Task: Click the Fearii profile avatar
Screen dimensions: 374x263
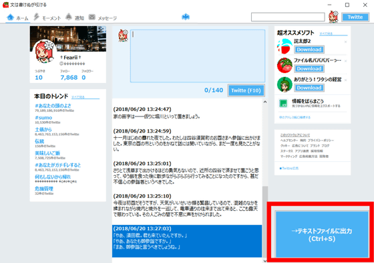Action: coord(44,52)
